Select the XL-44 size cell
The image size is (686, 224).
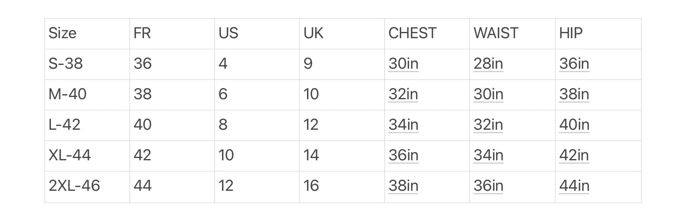[x=87, y=155]
